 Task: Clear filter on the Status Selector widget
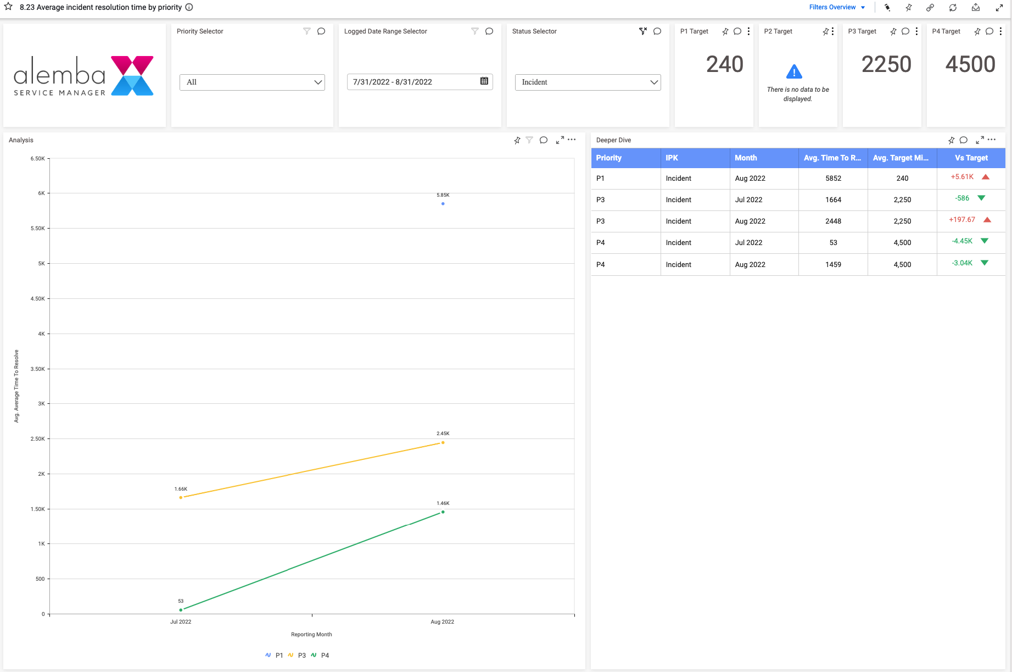(643, 31)
